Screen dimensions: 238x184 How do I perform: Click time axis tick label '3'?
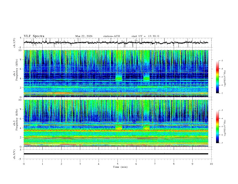80,164
